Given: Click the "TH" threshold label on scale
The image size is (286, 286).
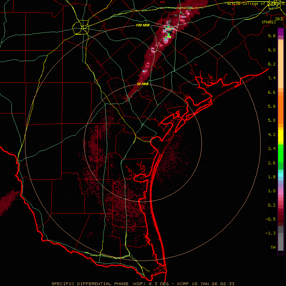Looking at the screenshot, I should (x=273, y=248).
